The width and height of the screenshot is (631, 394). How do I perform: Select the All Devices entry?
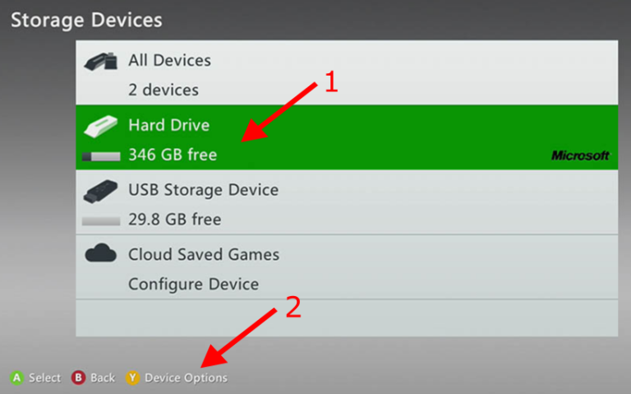[x=347, y=72]
